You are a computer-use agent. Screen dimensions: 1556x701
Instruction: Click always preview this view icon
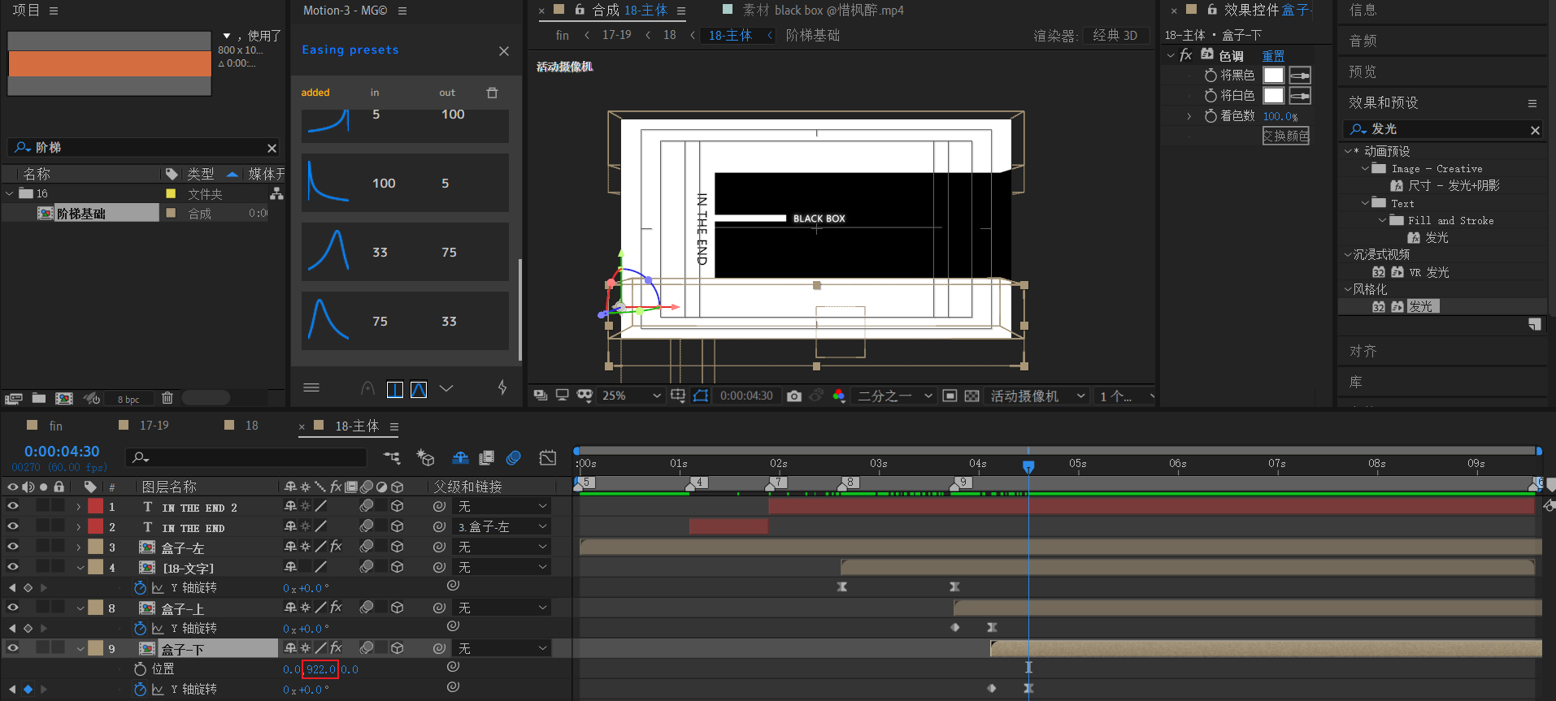click(541, 396)
